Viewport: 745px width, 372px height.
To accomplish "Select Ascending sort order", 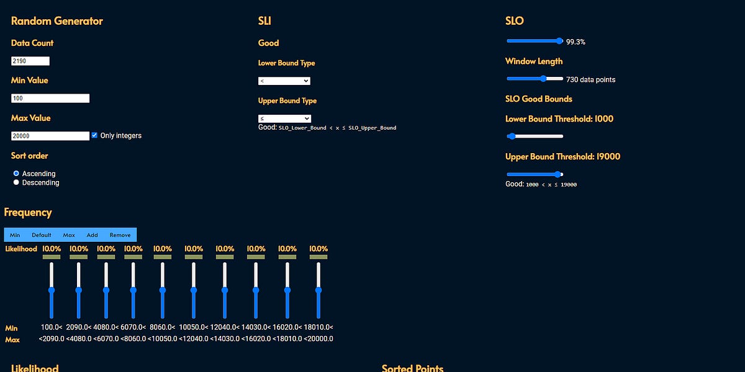I will pos(17,174).
